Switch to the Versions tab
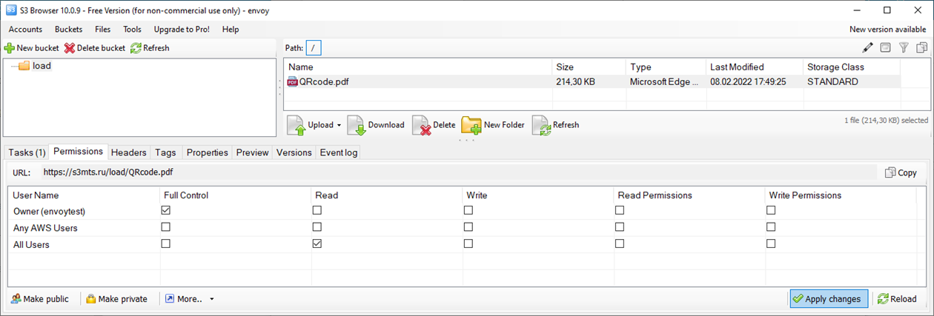This screenshot has width=934, height=316. pyautogui.click(x=294, y=152)
